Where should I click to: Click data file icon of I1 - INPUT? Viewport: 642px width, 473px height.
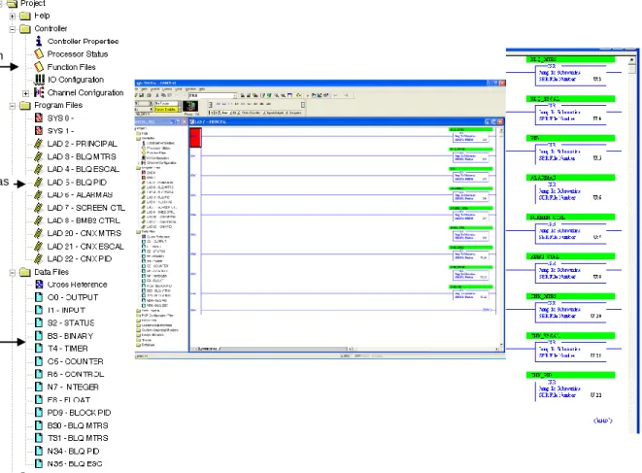point(39,310)
